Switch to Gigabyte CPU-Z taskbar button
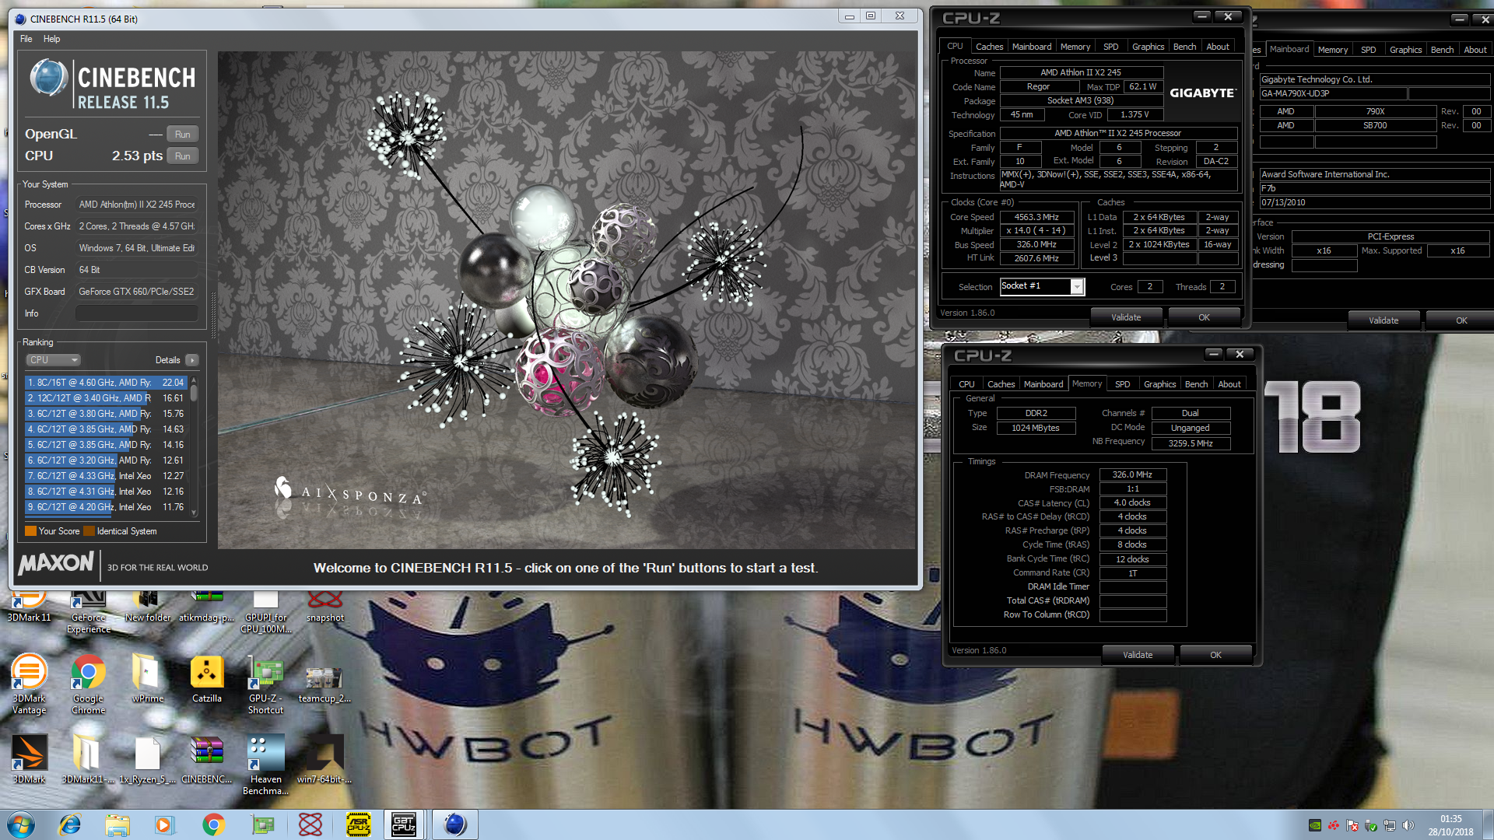The image size is (1494, 840). click(x=404, y=824)
